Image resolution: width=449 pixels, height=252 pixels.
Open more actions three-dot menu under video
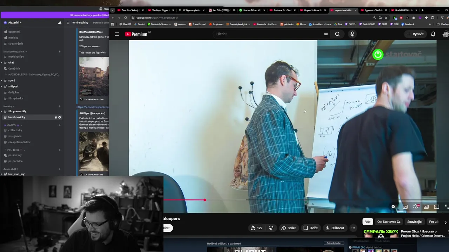(x=353, y=228)
